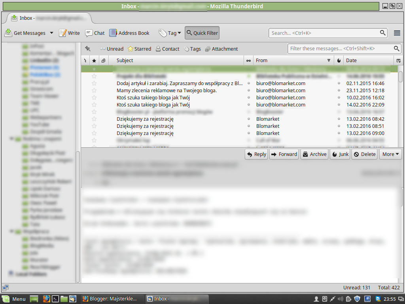Open the Chat tab
Image resolution: width=405 pixels, height=304 pixels.
(x=95, y=33)
